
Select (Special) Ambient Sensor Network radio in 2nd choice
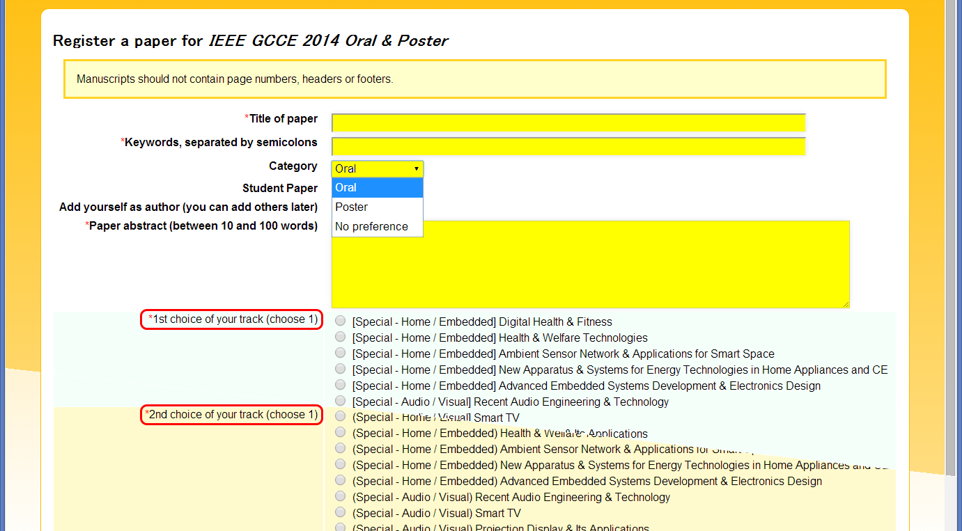pyautogui.click(x=340, y=449)
